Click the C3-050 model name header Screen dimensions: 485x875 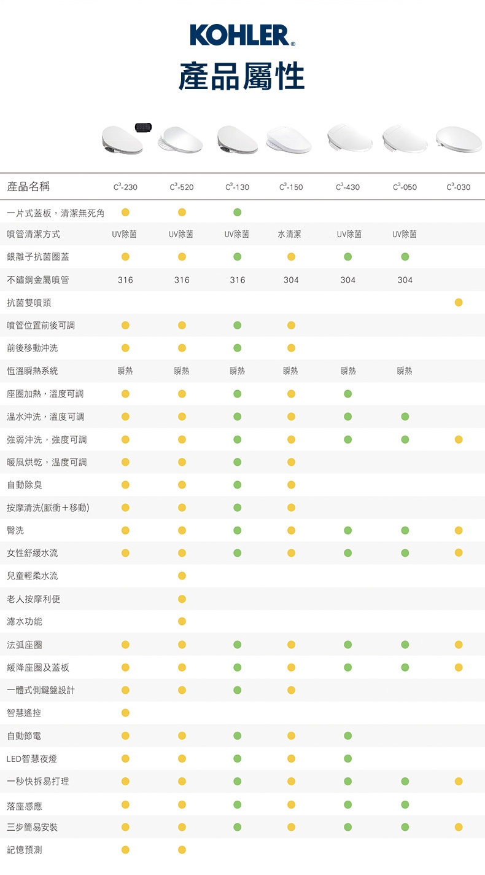point(405,187)
